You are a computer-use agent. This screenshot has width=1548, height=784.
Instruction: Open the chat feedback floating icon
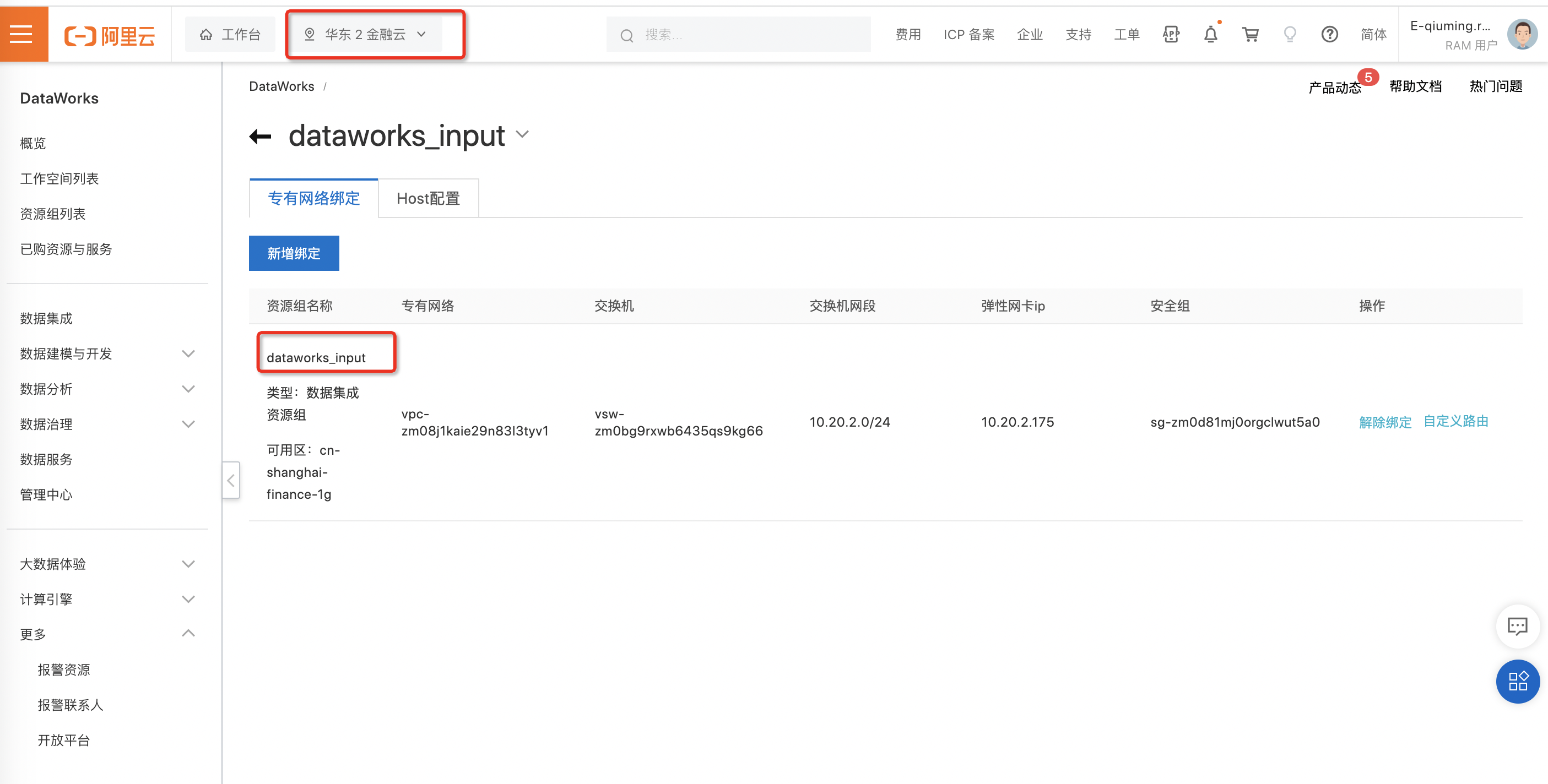click(1517, 627)
